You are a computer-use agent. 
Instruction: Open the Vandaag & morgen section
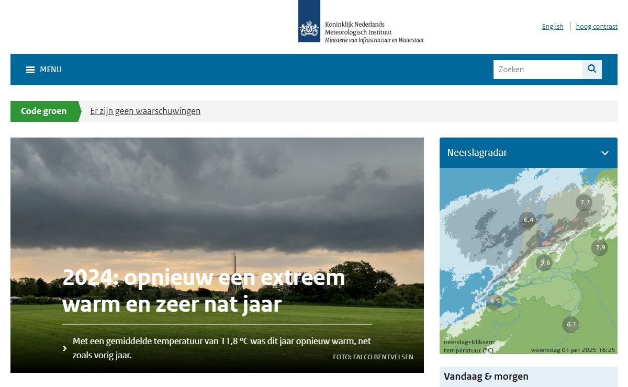click(486, 376)
